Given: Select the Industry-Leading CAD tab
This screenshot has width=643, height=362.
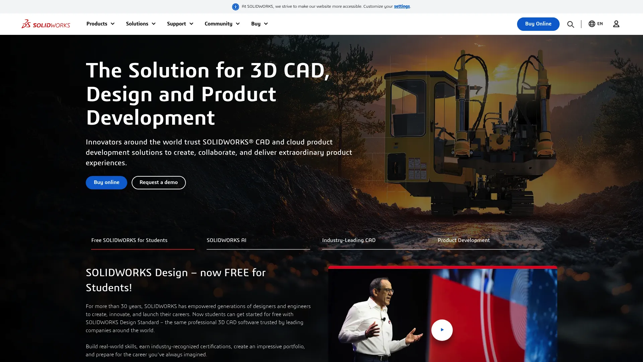Looking at the screenshot, I should coord(374,241).
